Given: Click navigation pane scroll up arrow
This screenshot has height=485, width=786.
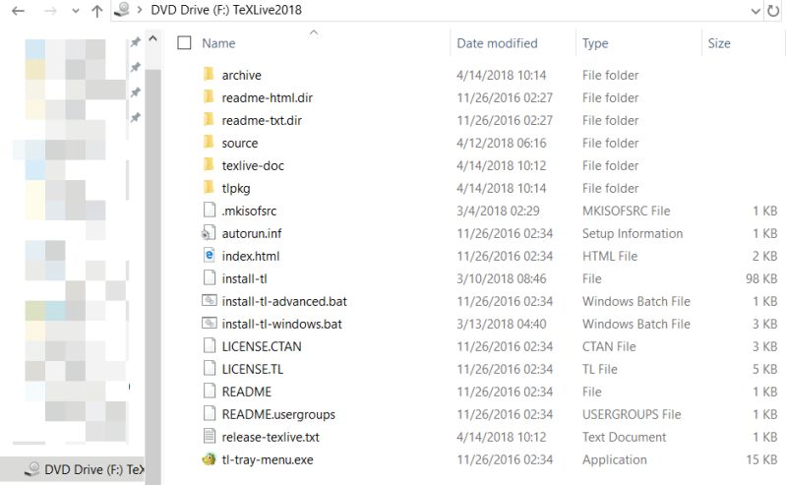Looking at the screenshot, I should (x=152, y=38).
